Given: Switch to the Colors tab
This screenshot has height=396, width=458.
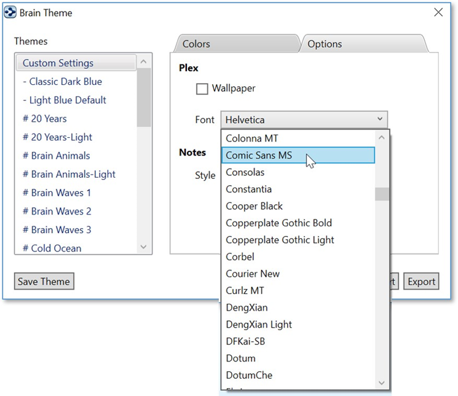Looking at the screenshot, I should (x=196, y=44).
